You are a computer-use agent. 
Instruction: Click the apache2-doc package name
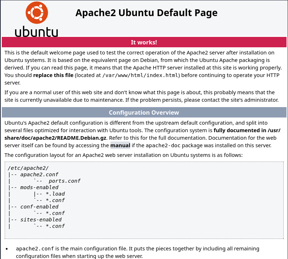(x=170, y=145)
